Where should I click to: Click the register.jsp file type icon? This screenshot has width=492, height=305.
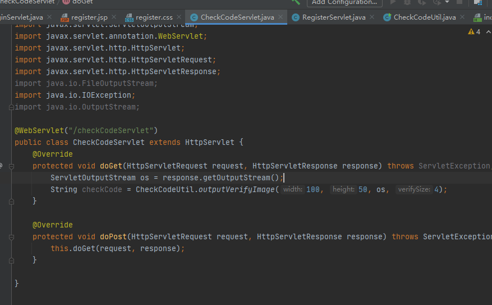tap(65, 17)
